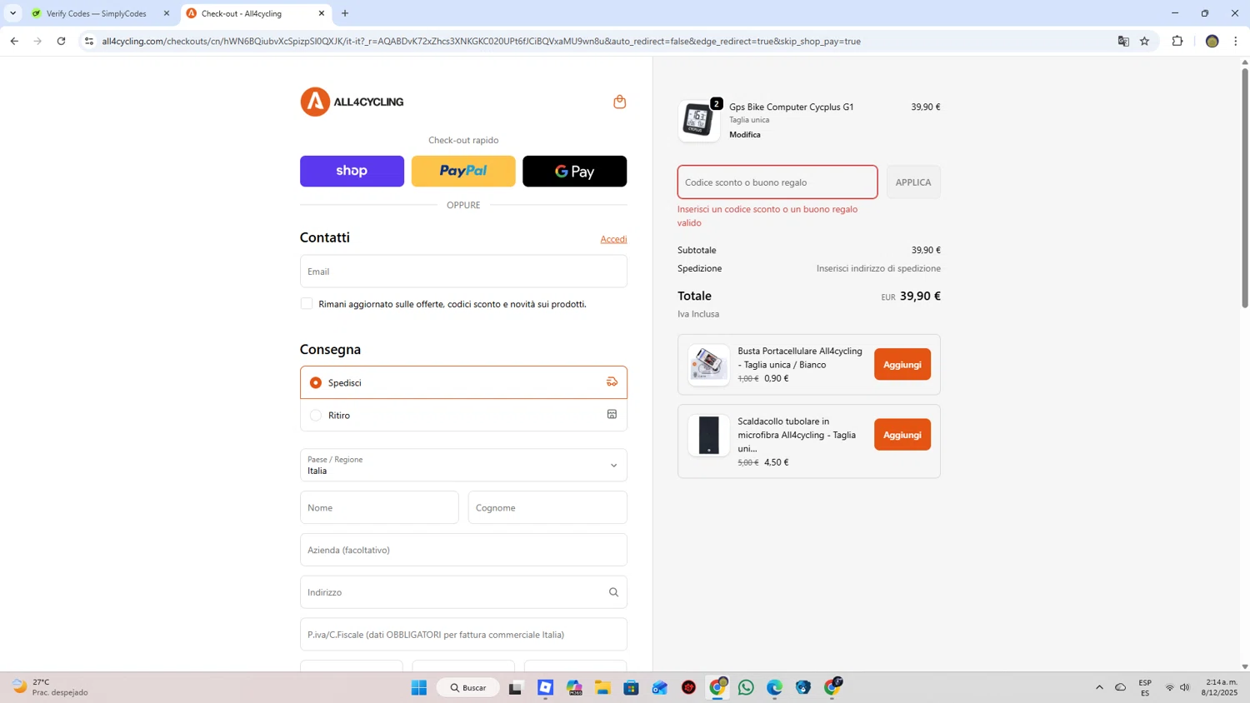This screenshot has width=1250, height=703.
Task: Open the browser extensions puzzle icon
Action: pyautogui.click(x=1177, y=41)
